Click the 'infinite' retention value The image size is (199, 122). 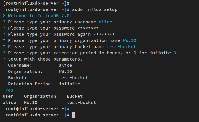69,84
